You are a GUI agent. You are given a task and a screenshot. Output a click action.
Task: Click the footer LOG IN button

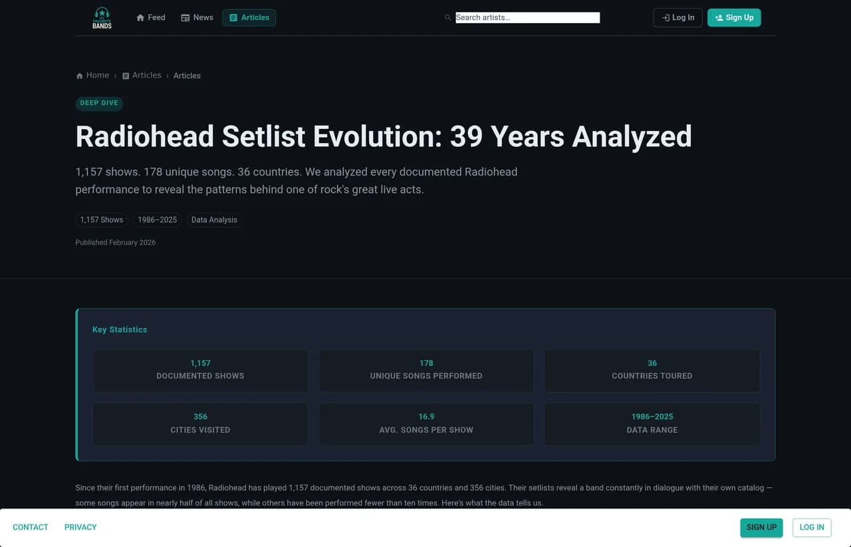point(812,527)
